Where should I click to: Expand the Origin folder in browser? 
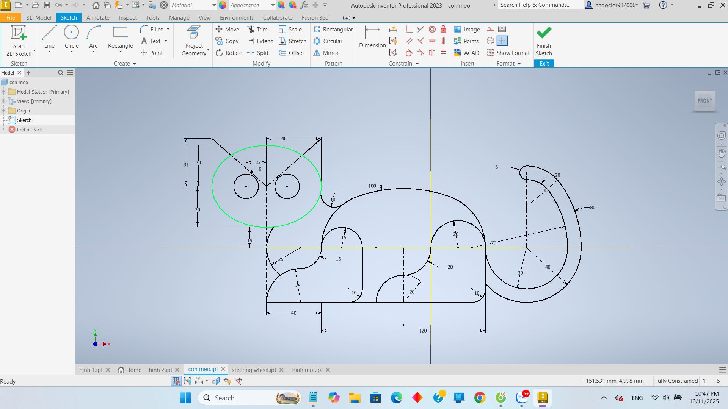(x=4, y=111)
